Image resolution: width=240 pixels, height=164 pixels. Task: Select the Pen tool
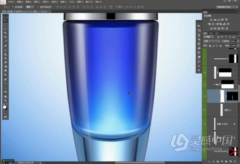pos(5,79)
